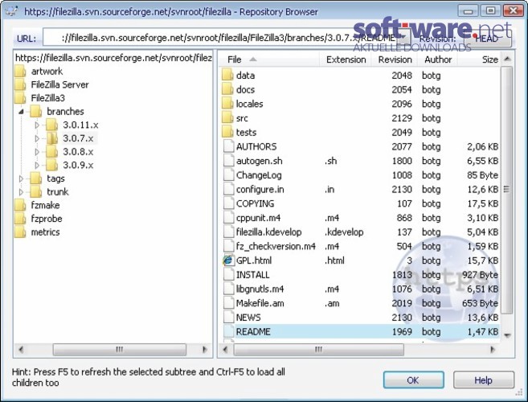Select the README file row

coord(361,331)
